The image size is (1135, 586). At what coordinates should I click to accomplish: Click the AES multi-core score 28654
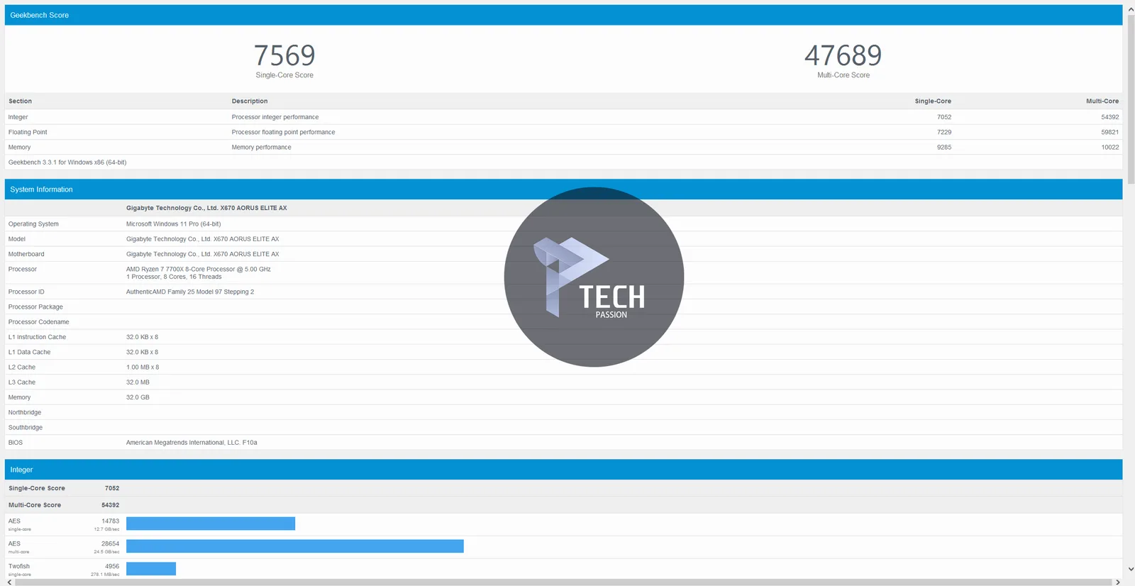pyautogui.click(x=110, y=543)
